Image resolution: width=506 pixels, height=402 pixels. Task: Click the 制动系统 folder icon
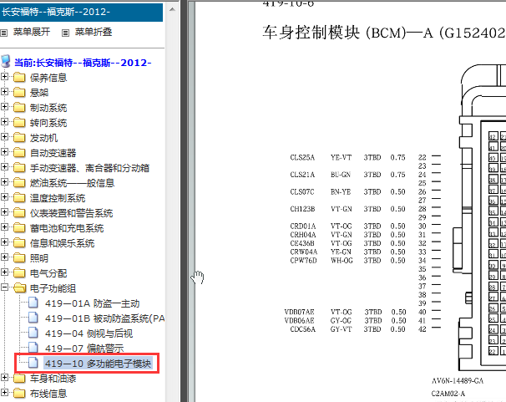click(19, 107)
